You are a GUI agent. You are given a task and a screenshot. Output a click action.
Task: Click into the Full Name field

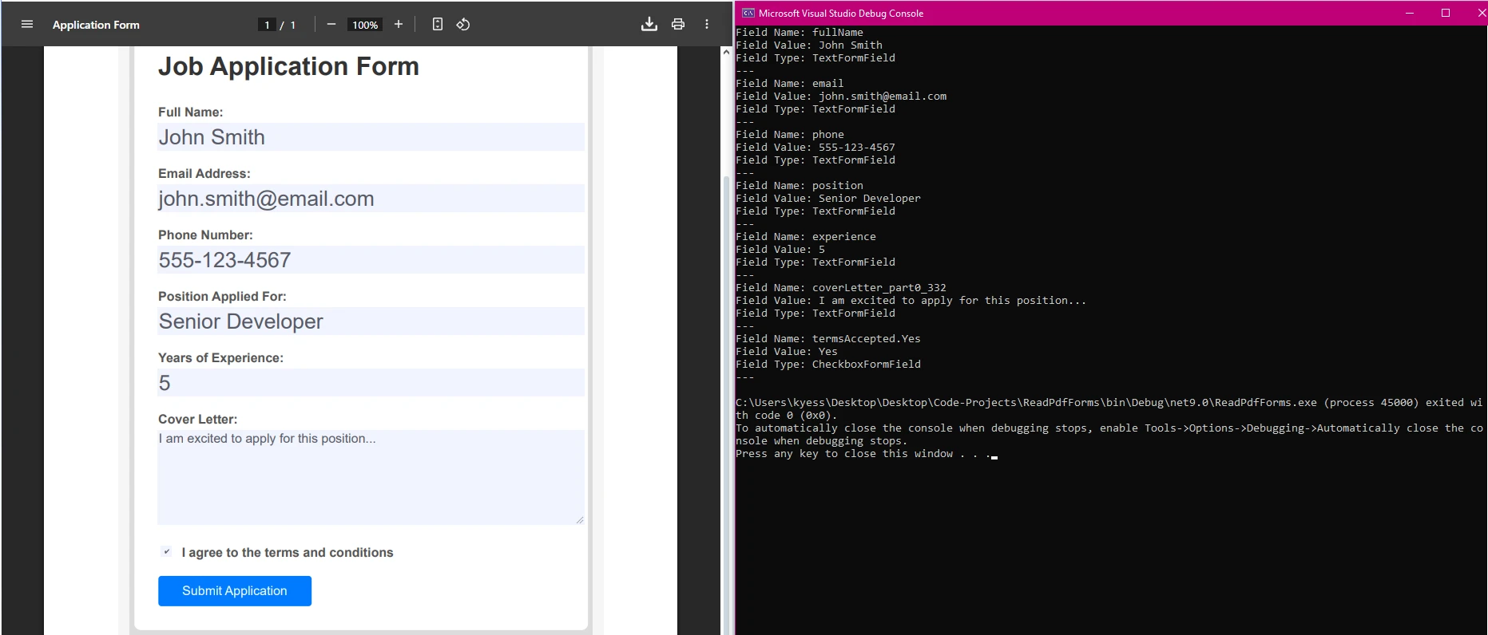tap(371, 137)
